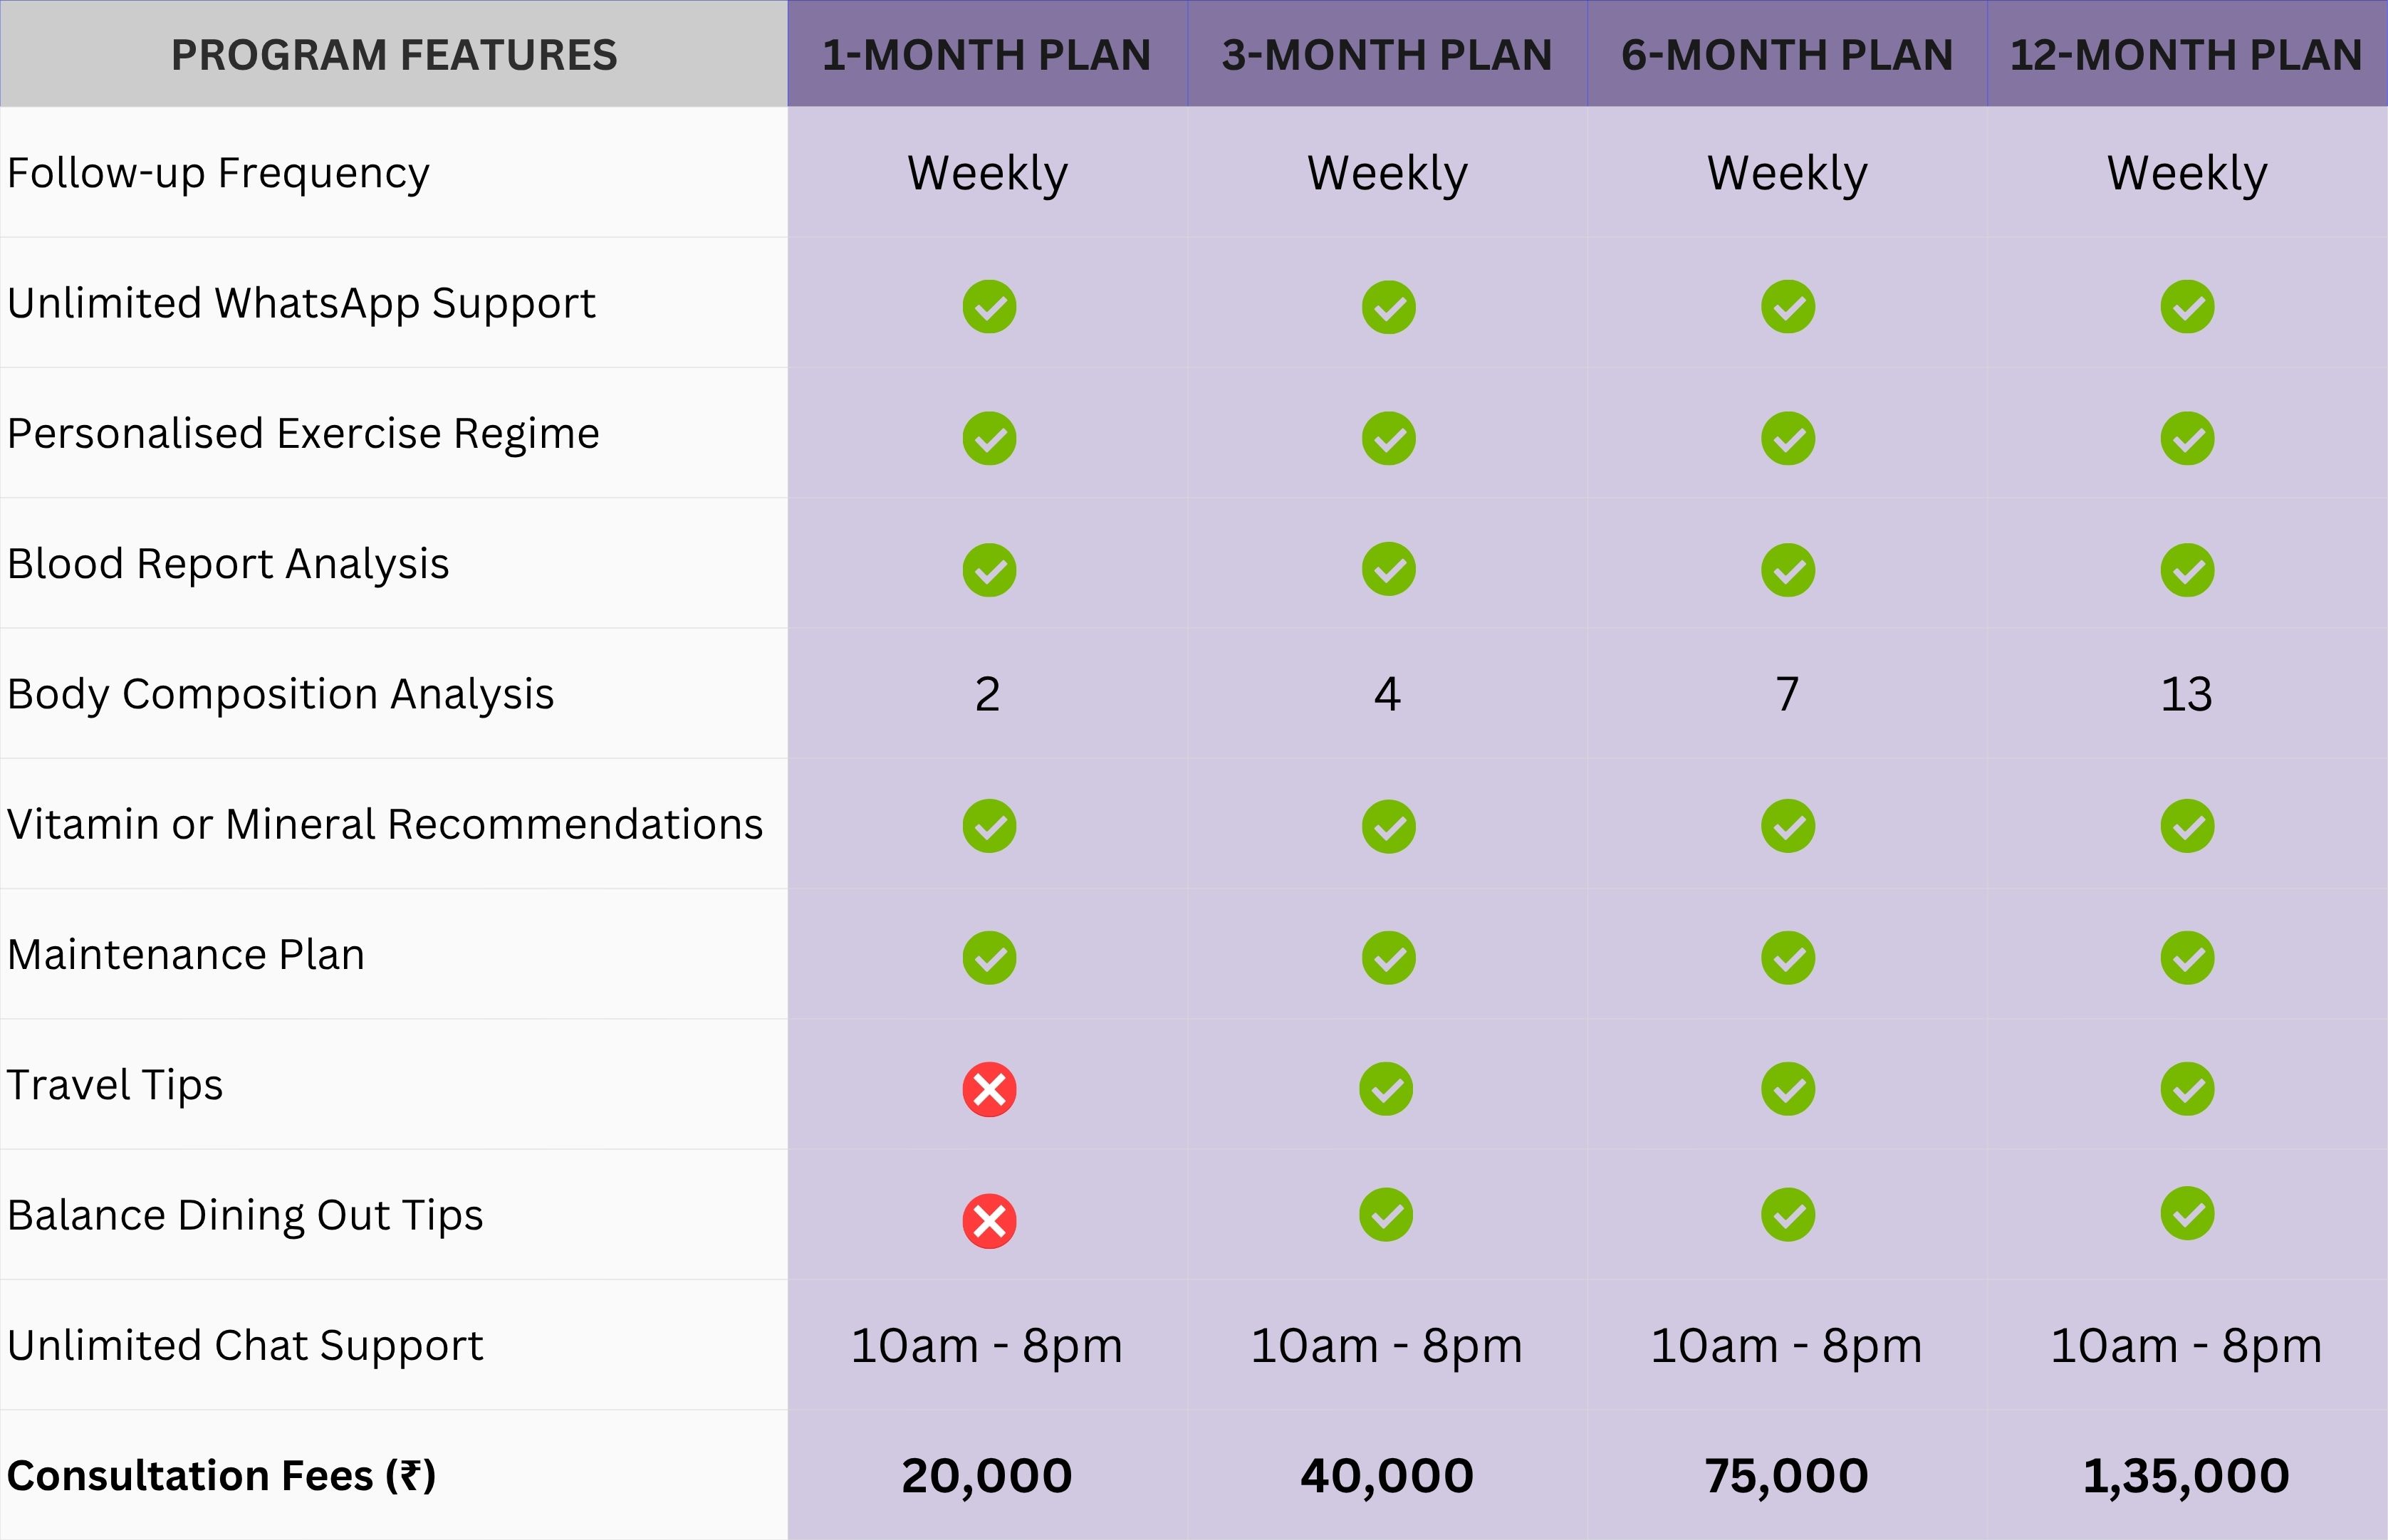Image resolution: width=2388 pixels, height=1540 pixels.
Task: Select the 12-MONTH PLAN column header
Action: point(2186,55)
